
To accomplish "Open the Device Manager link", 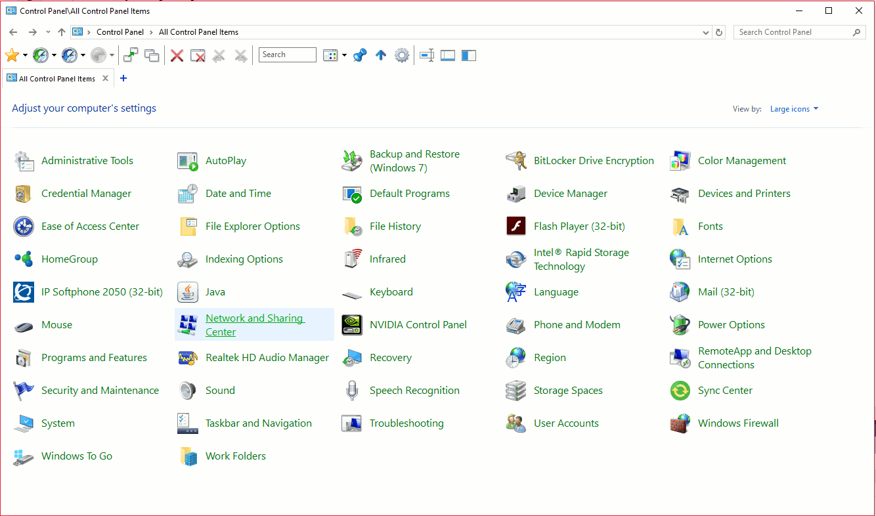I will [x=570, y=194].
